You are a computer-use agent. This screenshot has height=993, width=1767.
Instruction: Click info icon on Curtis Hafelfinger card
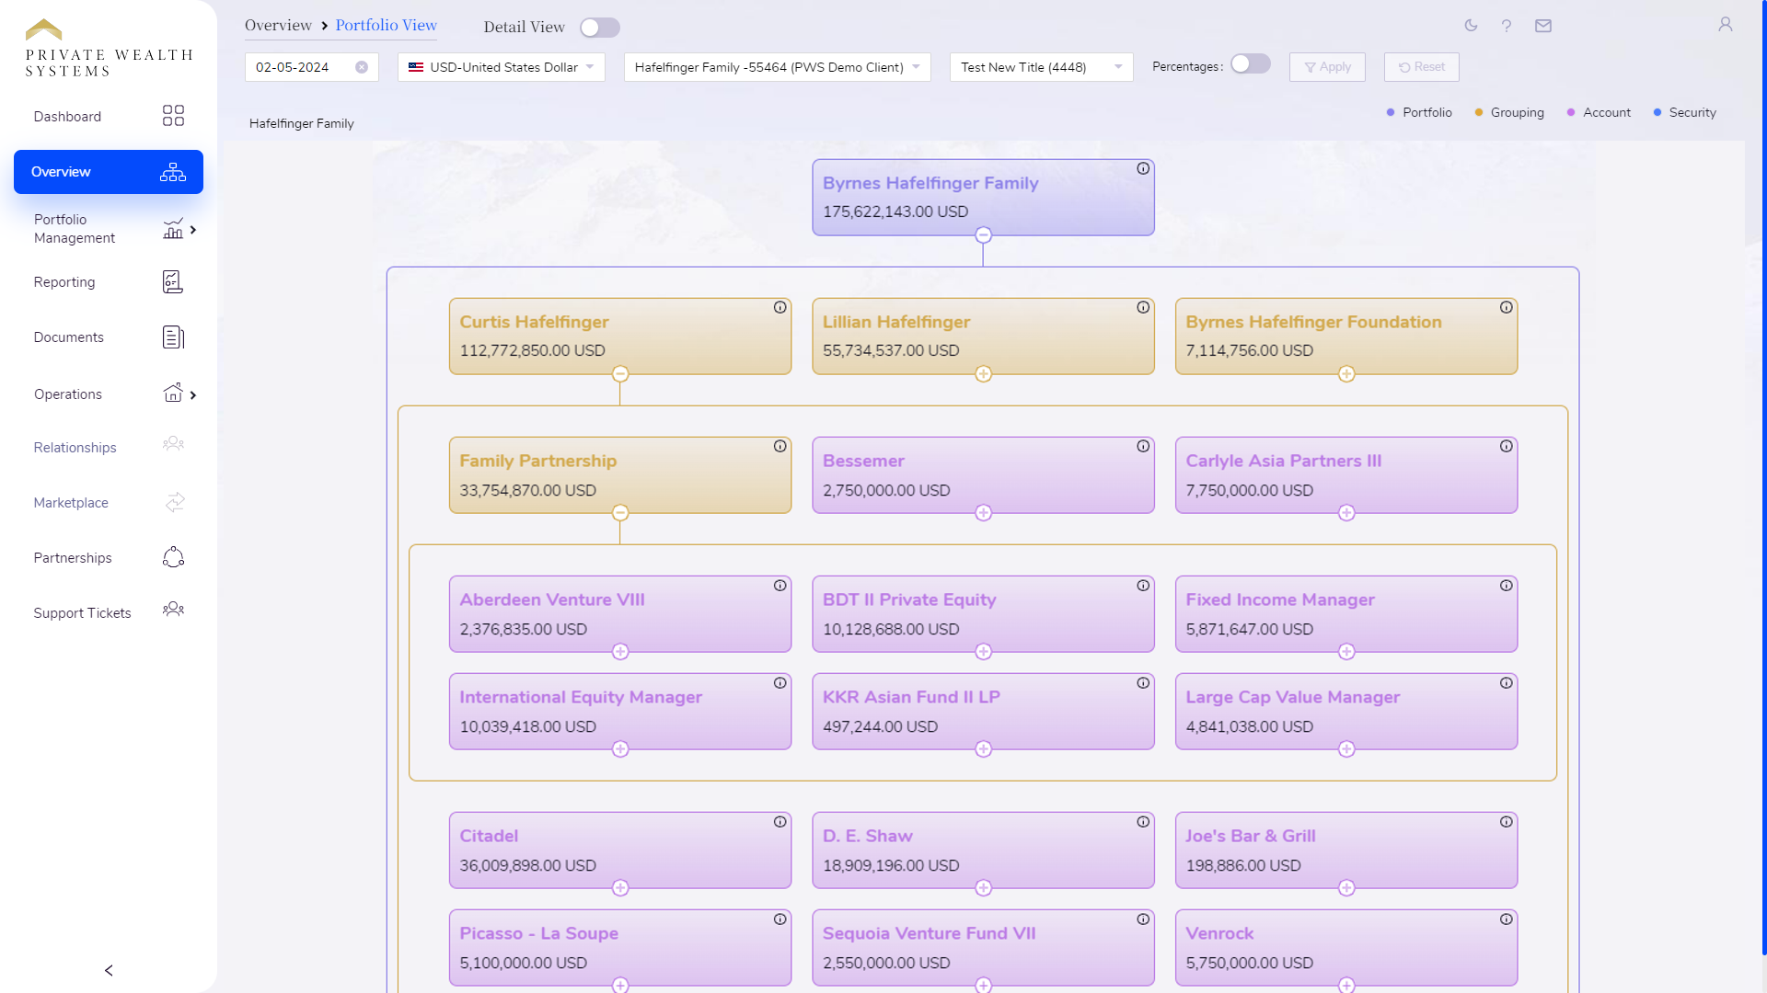click(x=780, y=307)
